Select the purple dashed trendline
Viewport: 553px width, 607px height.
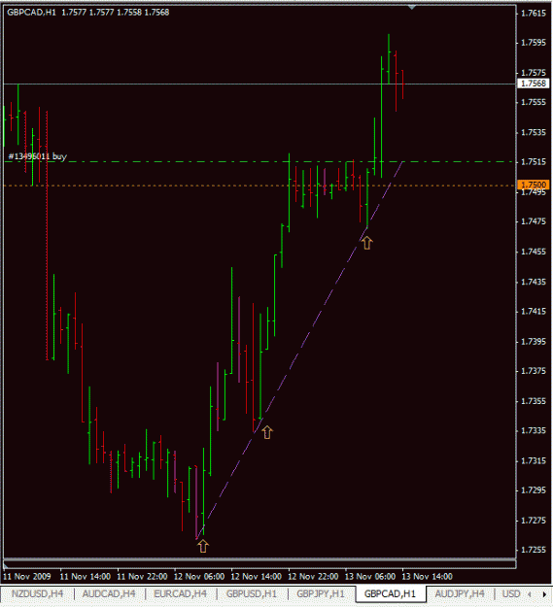[x=300, y=350]
